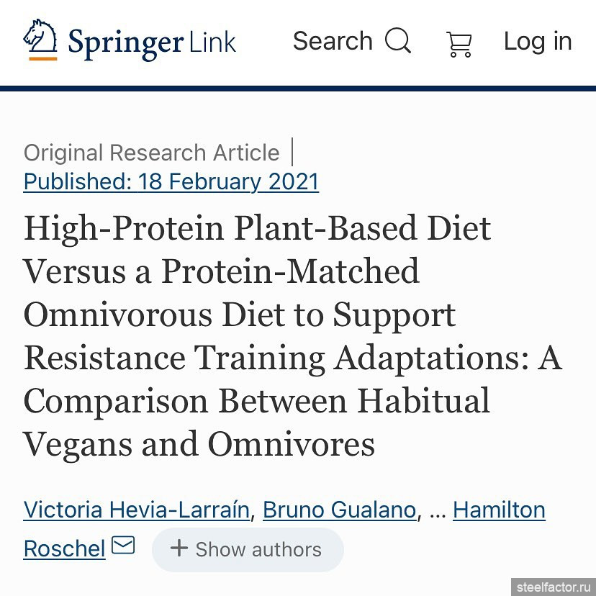Open author Bruno Gualano's link
The image size is (596, 596).
[340, 510]
